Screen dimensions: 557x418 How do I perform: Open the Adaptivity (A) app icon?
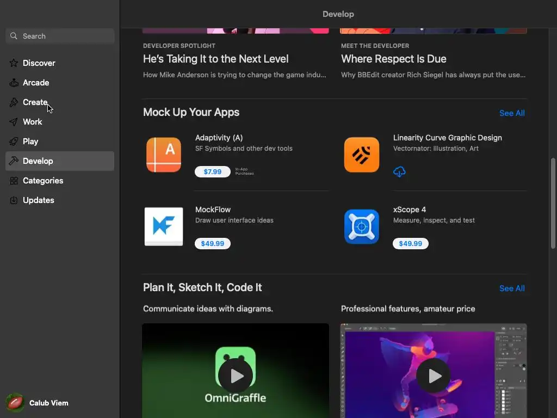[163, 155]
